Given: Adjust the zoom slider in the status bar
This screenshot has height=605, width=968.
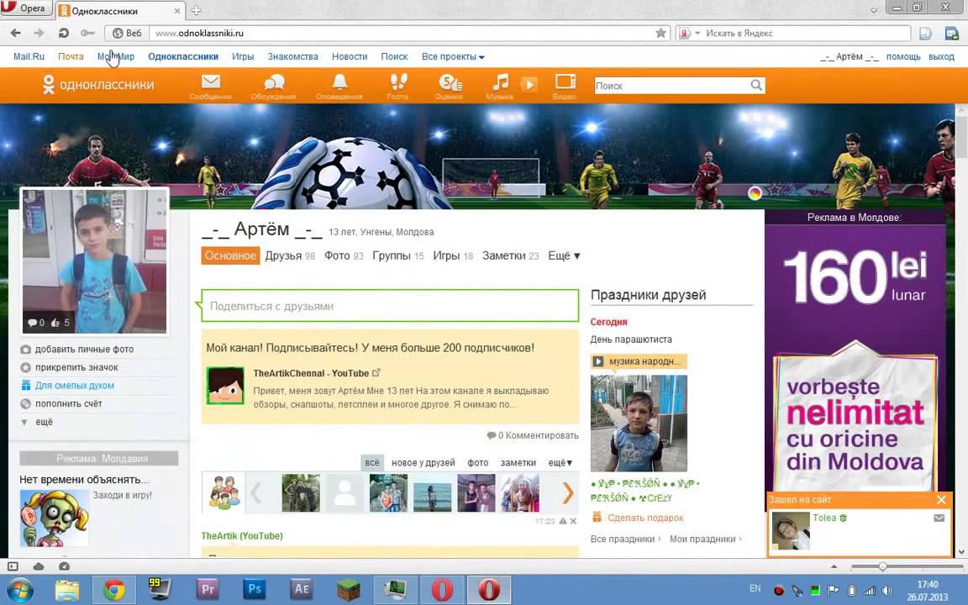Looking at the screenshot, I should pos(883,566).
